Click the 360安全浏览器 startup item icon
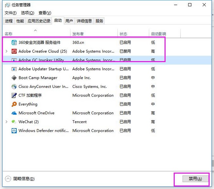This screenshot has height=189, width=214. [x=14, y=42]
